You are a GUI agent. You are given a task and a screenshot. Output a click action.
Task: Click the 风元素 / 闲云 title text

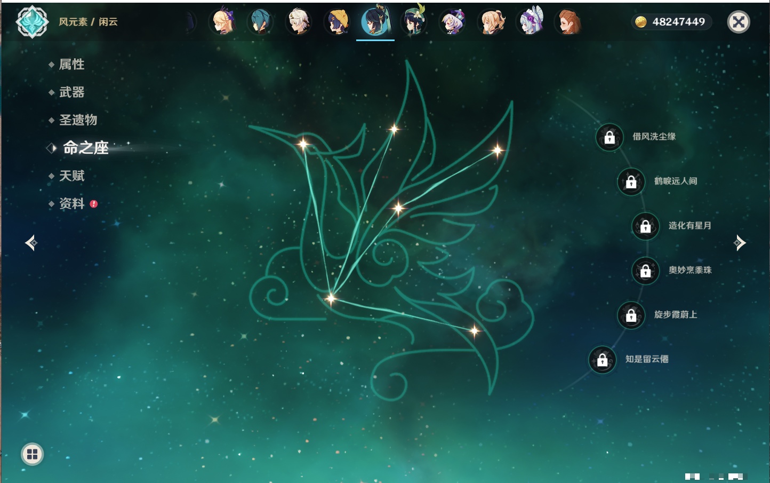[88, 22]
